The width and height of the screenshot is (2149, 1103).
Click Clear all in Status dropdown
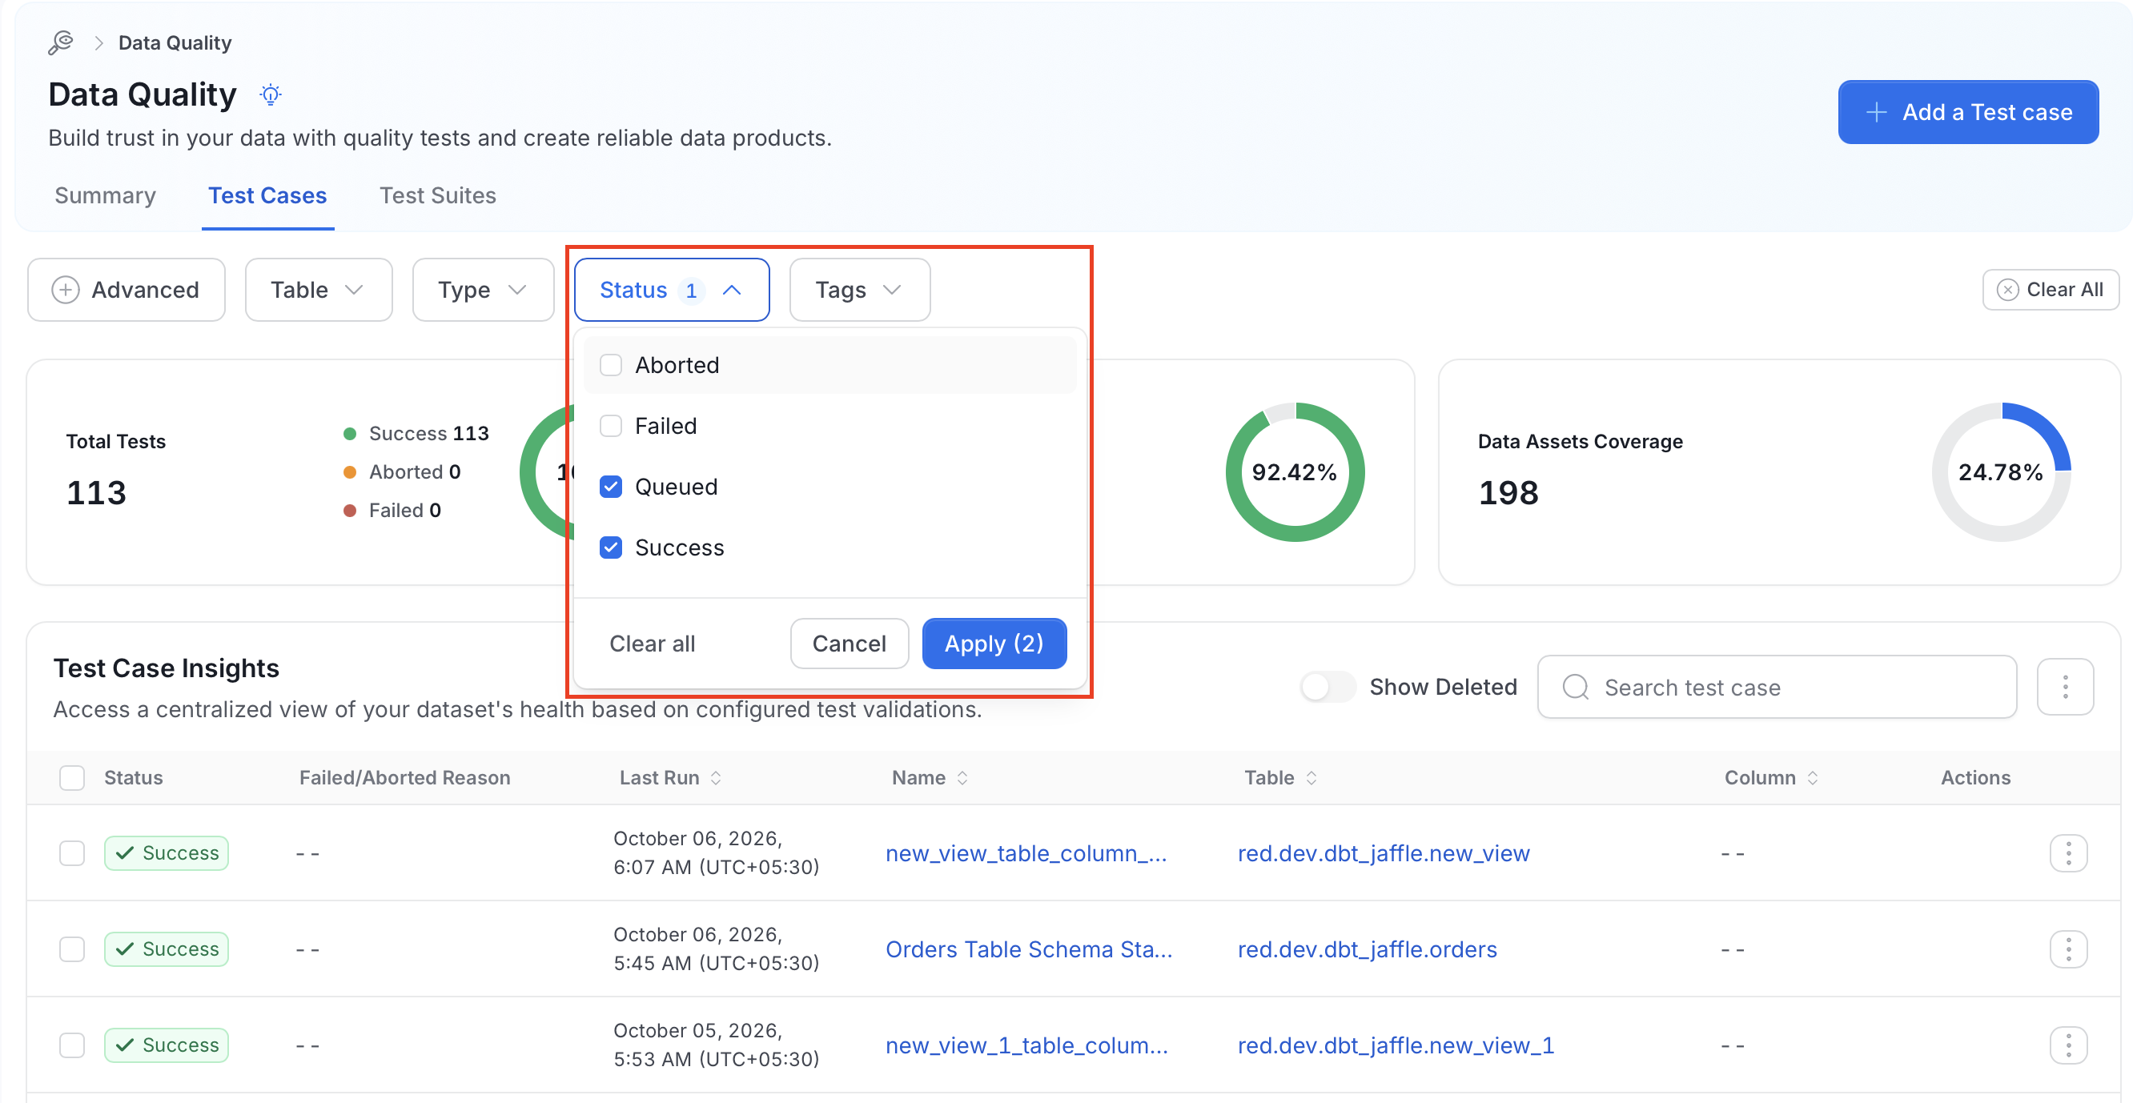[653, 644]
